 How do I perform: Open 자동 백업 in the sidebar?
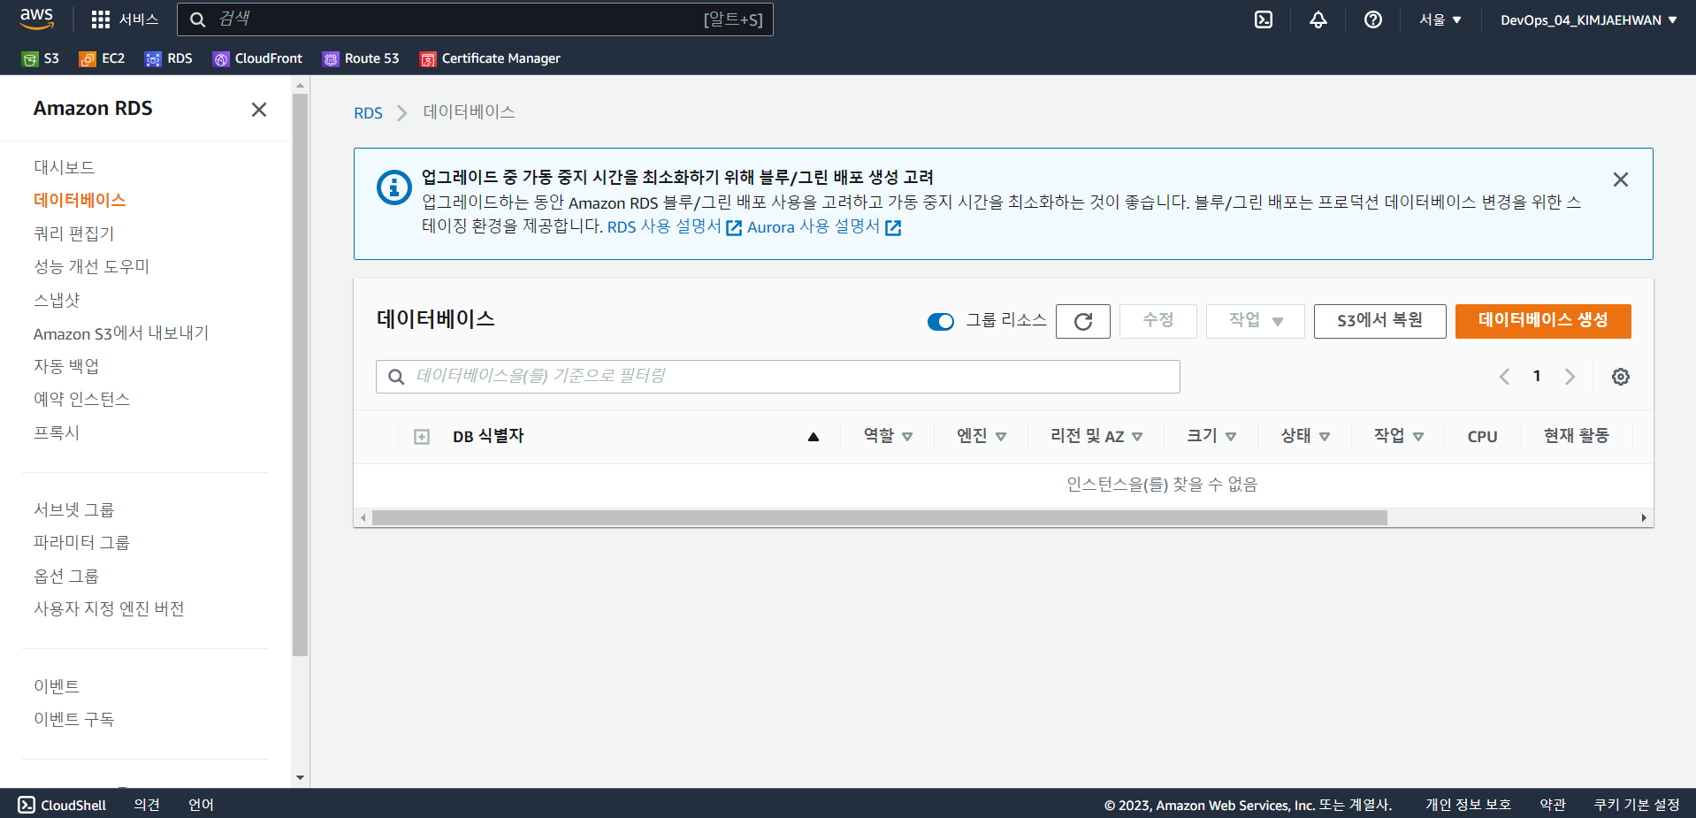(66, 366)
